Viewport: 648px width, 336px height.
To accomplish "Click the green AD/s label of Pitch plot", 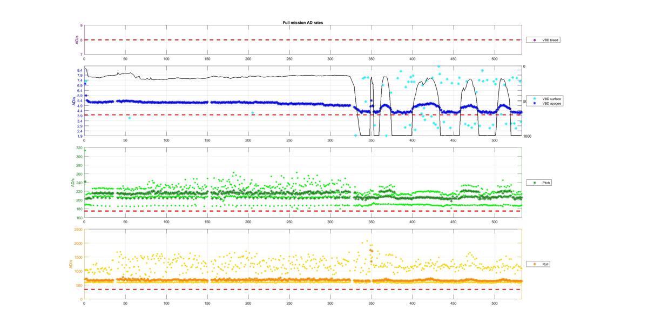I will [72, 183].
